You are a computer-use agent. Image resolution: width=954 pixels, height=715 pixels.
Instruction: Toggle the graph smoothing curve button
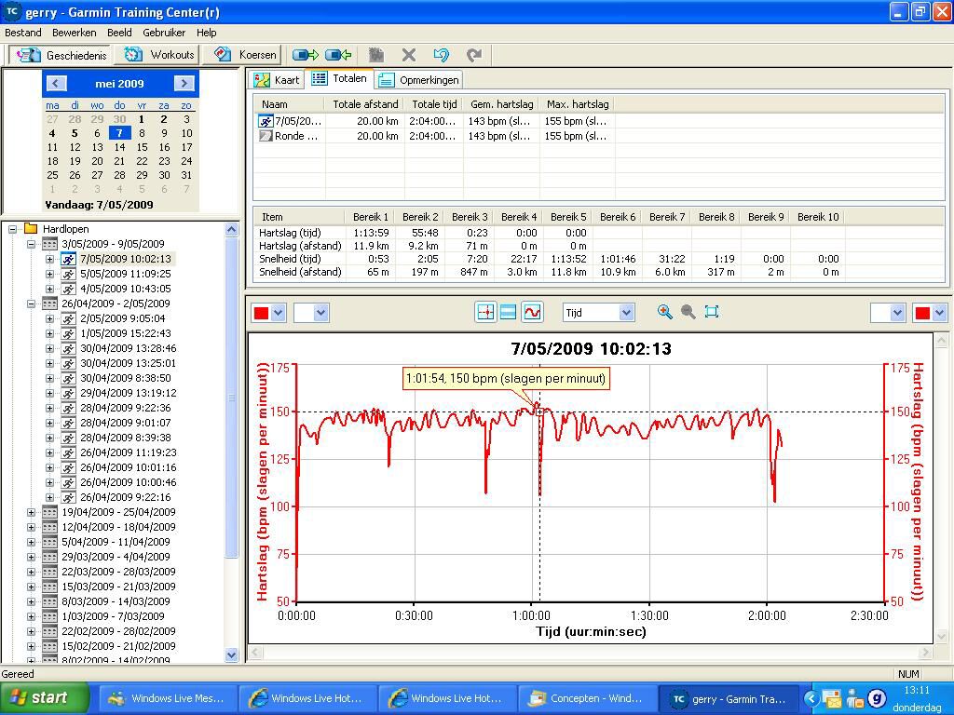[532, 313]
